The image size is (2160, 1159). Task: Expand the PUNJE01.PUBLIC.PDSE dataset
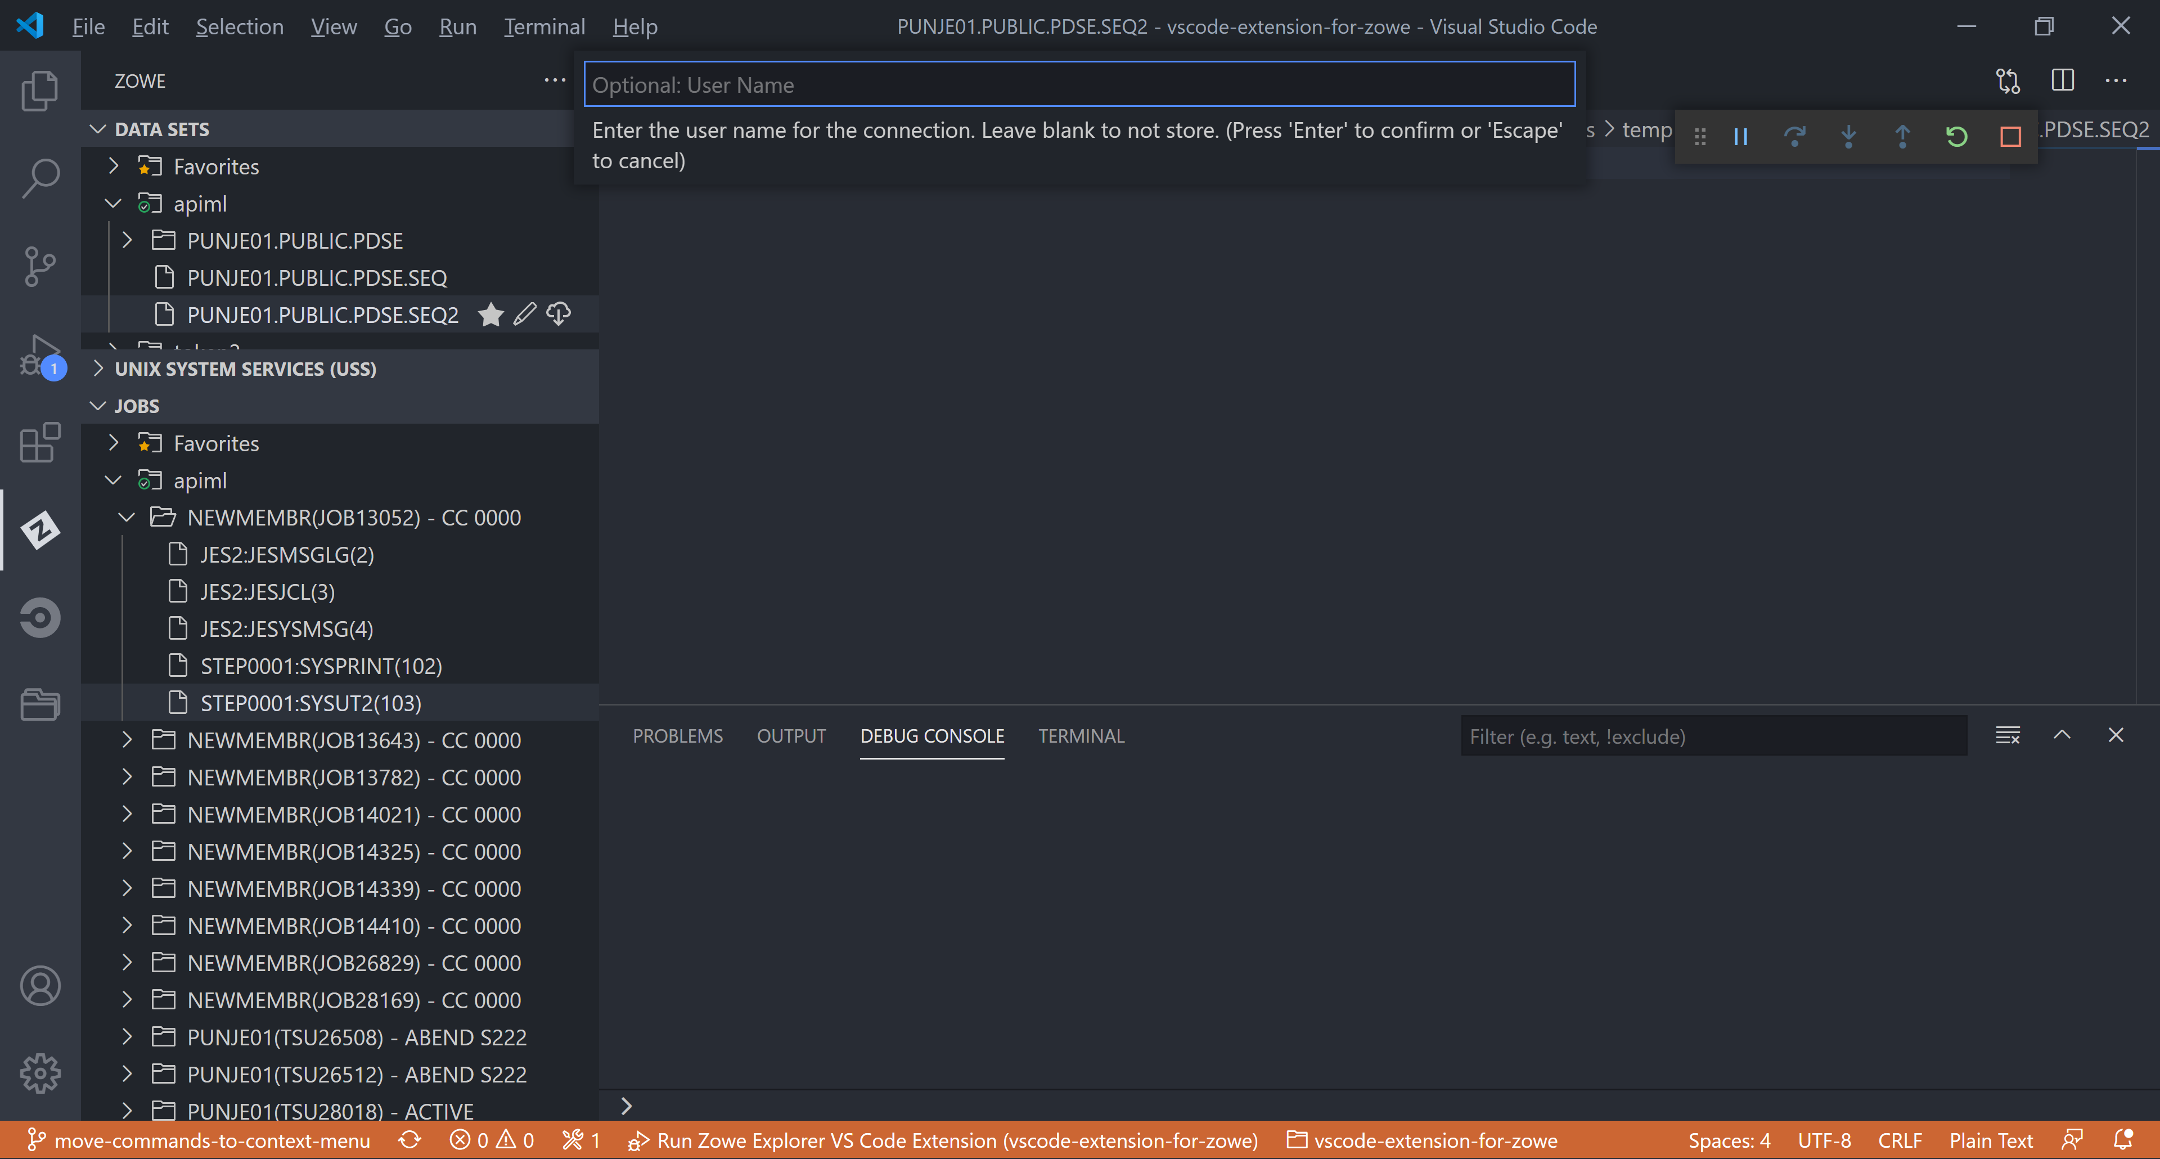coord(128,240)
